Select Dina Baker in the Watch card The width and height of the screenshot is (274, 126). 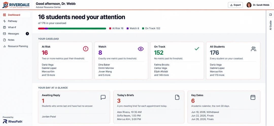point(104,65)
